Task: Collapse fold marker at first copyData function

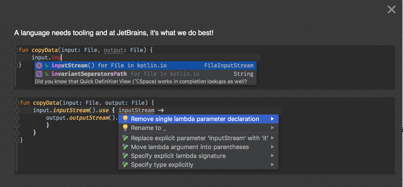Action: [16, 50]
